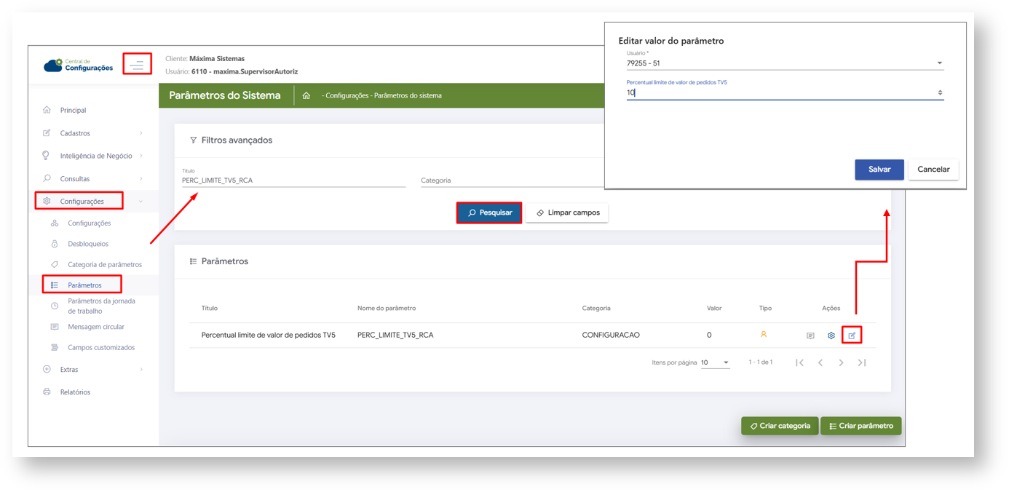Open Mensagem circular in sidebar
The height and width of the screenshot is (492, 1009).
pyautogui.click(x=96, y=327)
